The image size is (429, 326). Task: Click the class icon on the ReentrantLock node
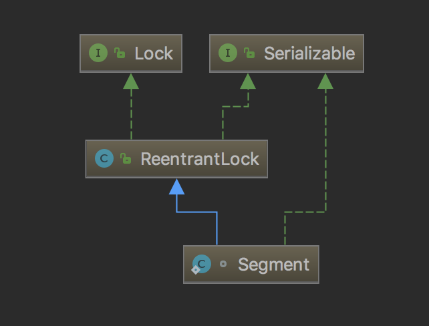pyautogui.click(x=104, y=159)
